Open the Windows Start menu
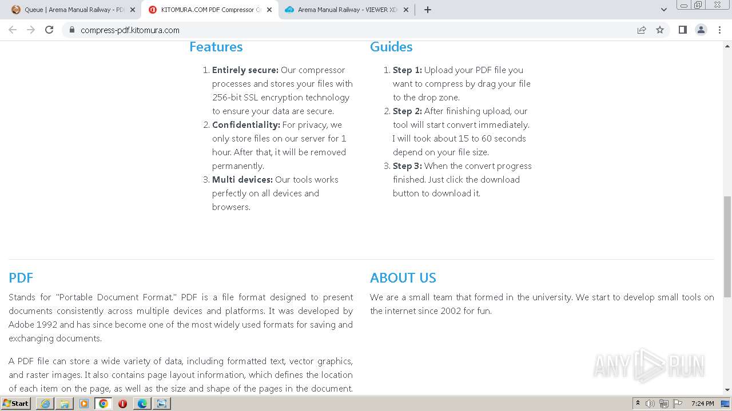 pyautogui.click(x=16, y=403)
